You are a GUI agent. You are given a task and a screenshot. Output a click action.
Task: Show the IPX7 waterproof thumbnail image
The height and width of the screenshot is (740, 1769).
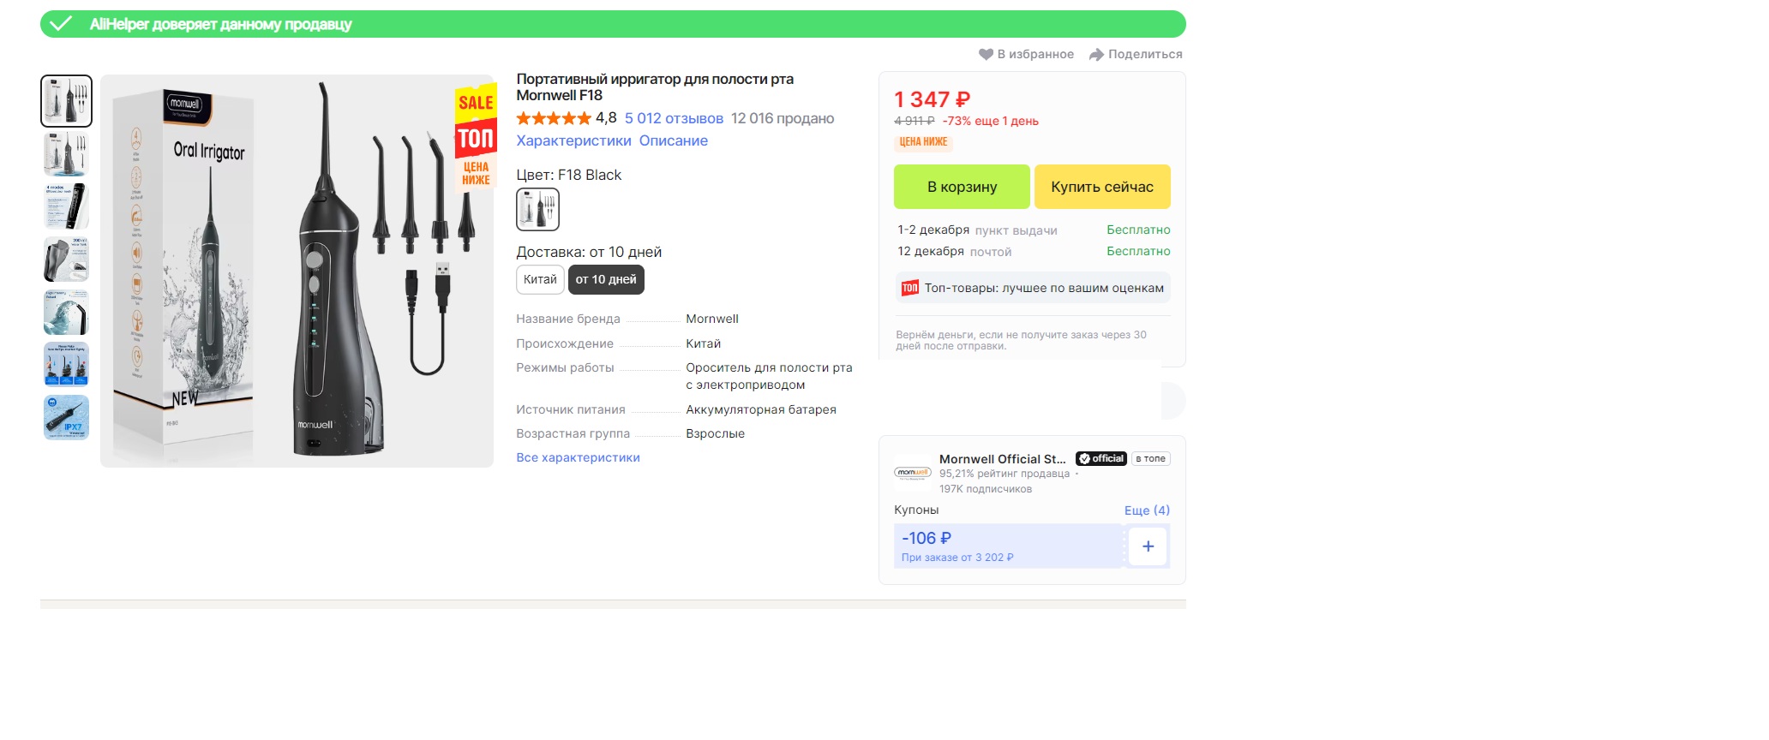[66, 417]
